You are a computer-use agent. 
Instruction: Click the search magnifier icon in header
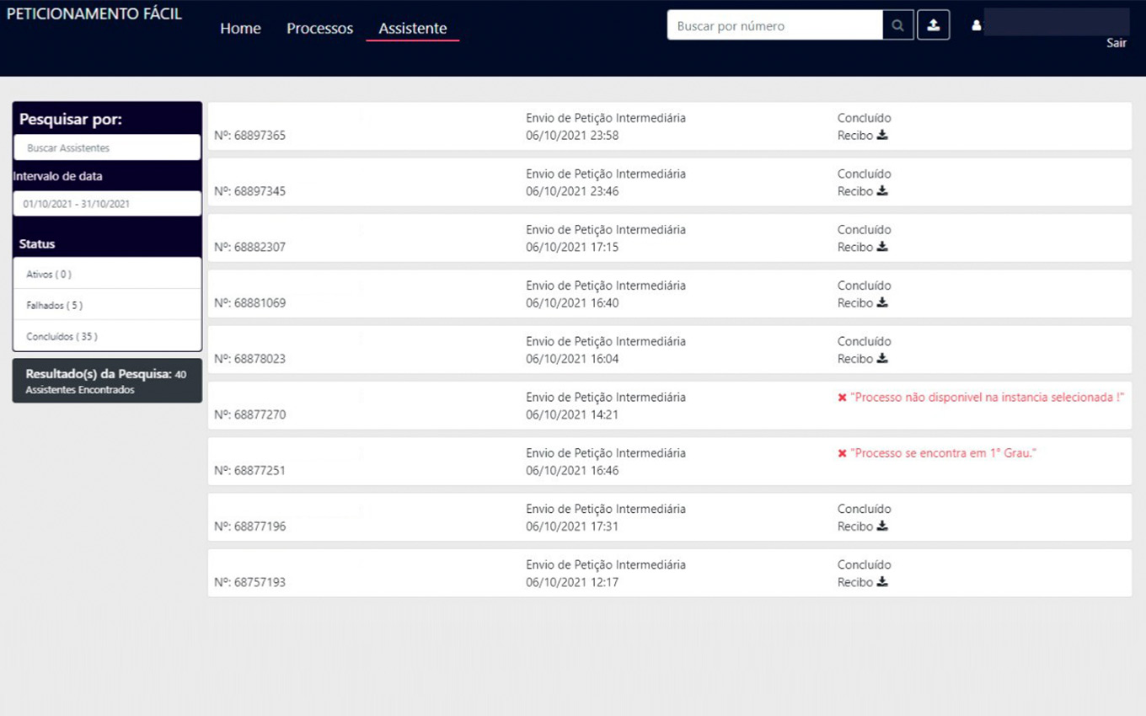897,25
